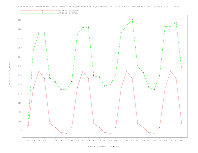
Task: Click x-axis tick label 66
Action: click(149, 140)
